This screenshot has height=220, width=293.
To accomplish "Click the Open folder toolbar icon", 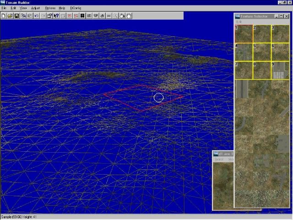I will point(10,16).
